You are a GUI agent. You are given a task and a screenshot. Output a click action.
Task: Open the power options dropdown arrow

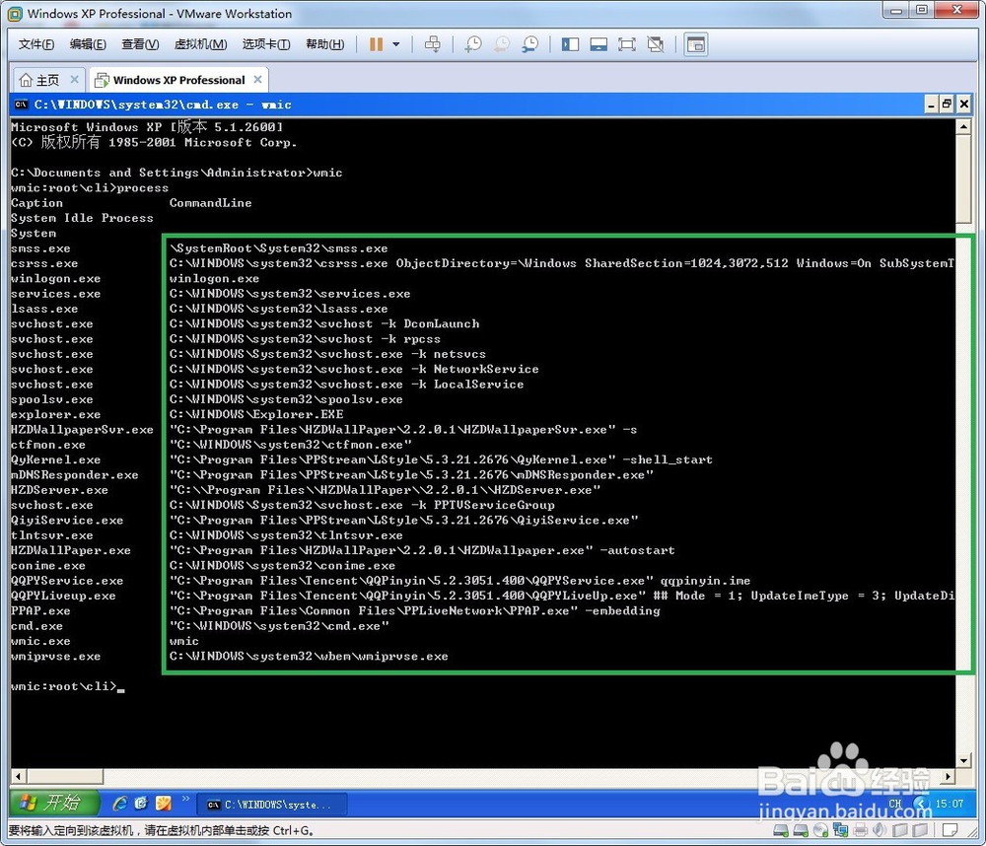pos(396,44)
